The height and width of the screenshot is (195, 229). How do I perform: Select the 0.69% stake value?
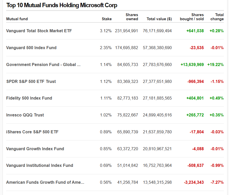106,166
